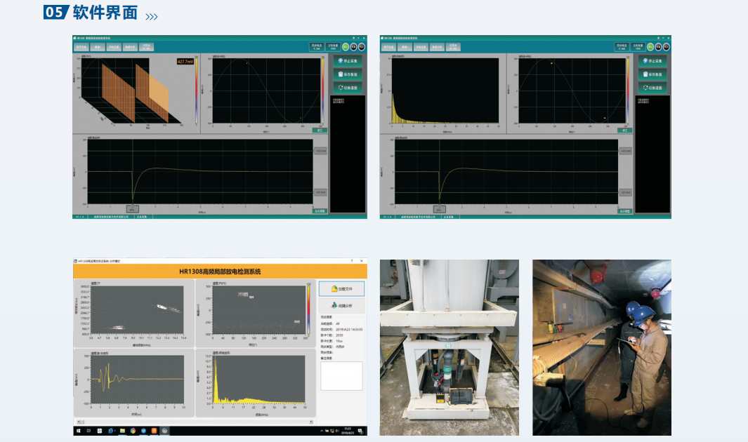Open the Windows Start menu

pyautogui.click(x=78, y=431)
